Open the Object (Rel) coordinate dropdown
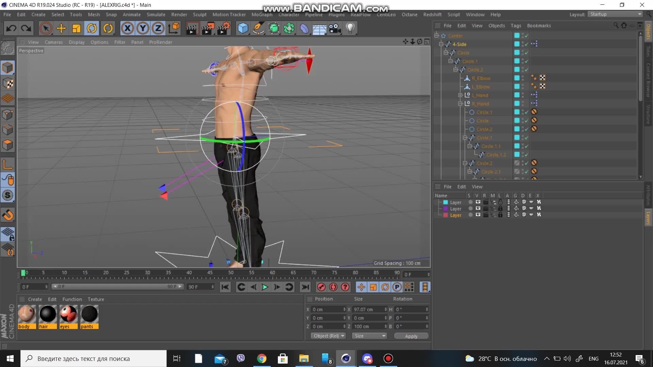Screen dimensions: 653x367 tap(329, 336)
